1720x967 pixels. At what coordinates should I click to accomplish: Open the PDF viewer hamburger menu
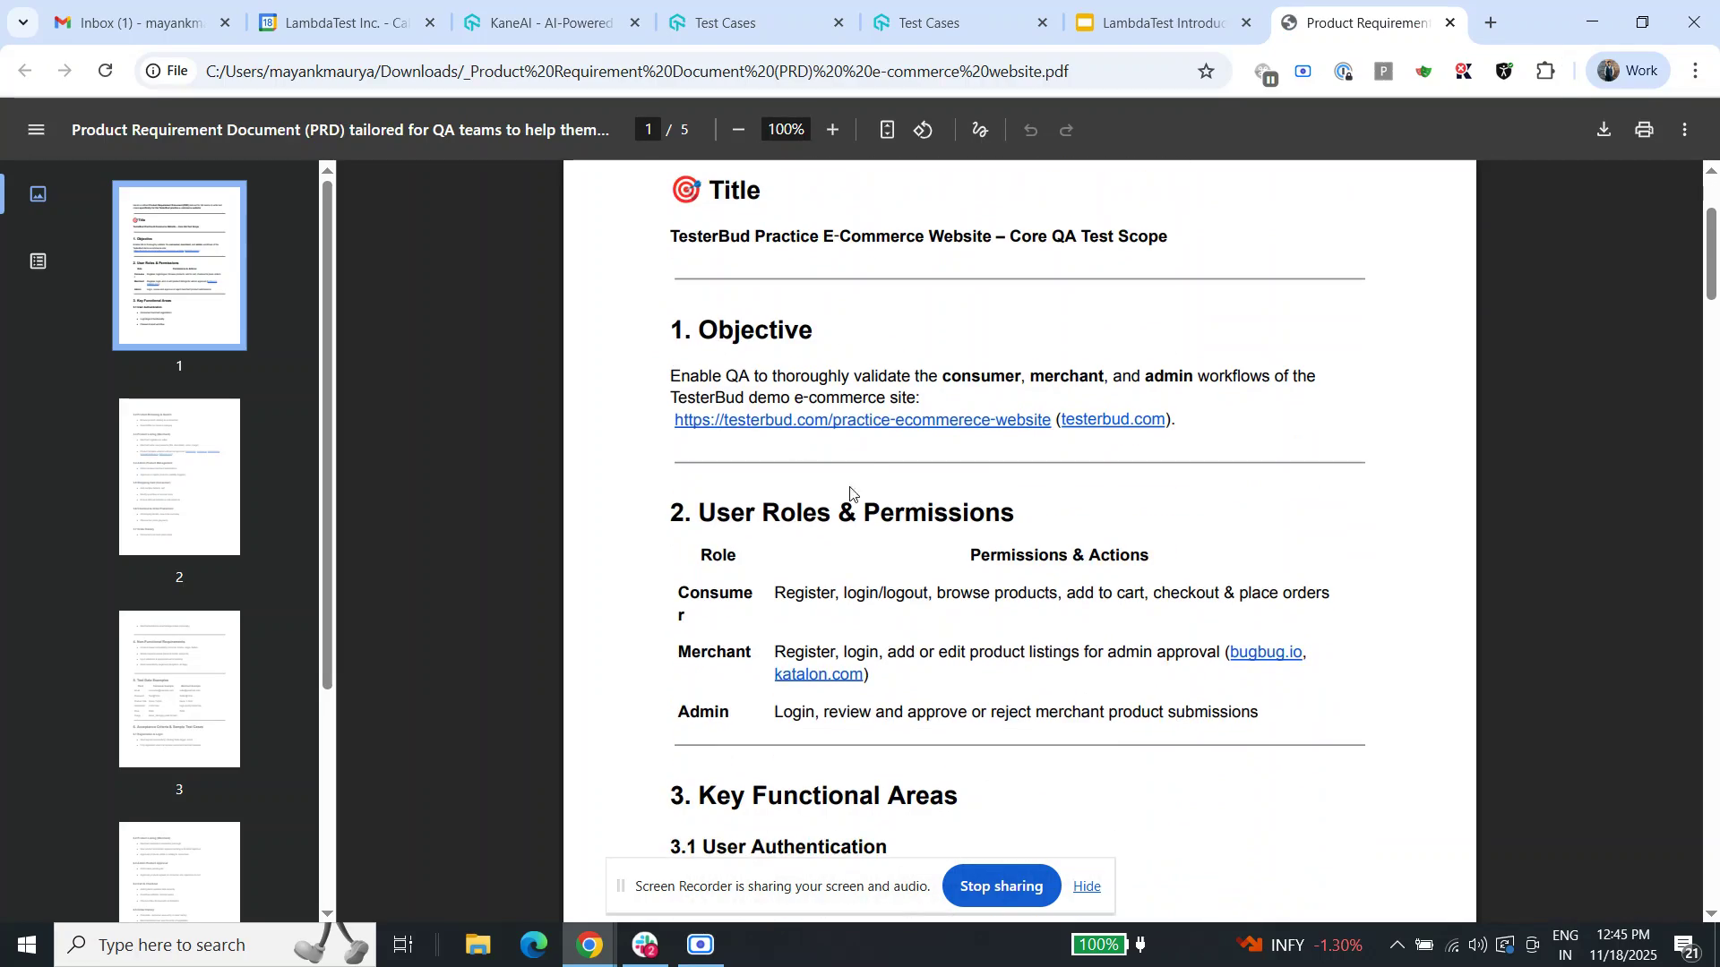(x=36, y=129)
